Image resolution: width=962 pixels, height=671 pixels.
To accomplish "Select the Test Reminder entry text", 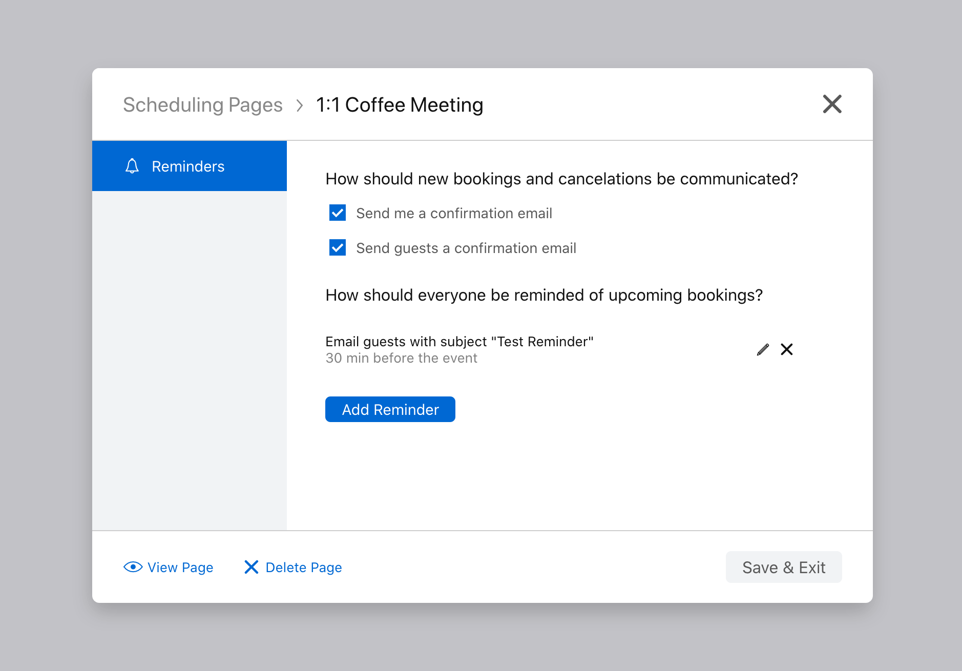I will coord(459,341).
